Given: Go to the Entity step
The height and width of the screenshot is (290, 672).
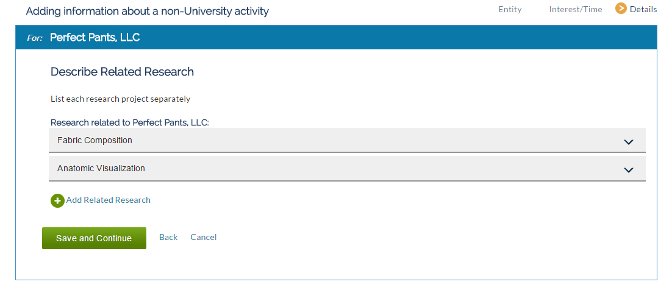Looking at the screenshot, I should tap(510, 9).
